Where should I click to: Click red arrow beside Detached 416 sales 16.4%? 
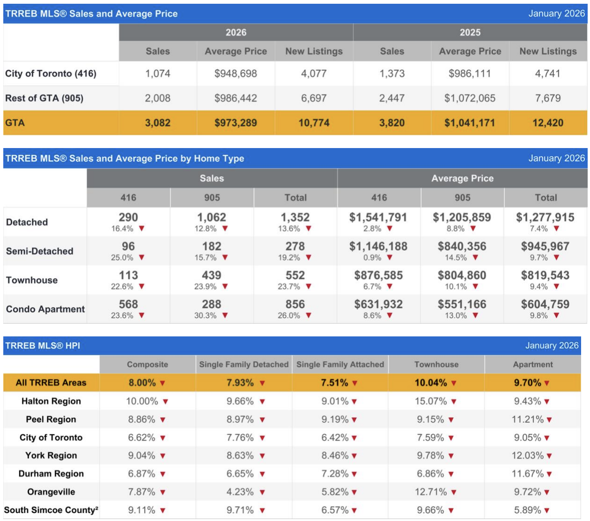pos(141,229)
